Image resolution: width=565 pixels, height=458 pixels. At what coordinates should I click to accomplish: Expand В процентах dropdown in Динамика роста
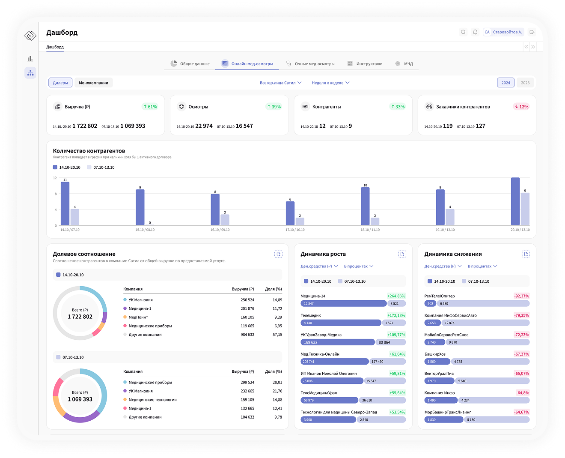pos(359,266)
